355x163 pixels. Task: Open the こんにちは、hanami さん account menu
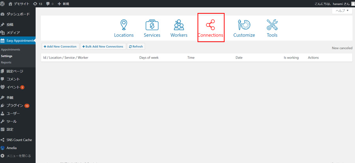pyautogui.click(x=334, y=4)
